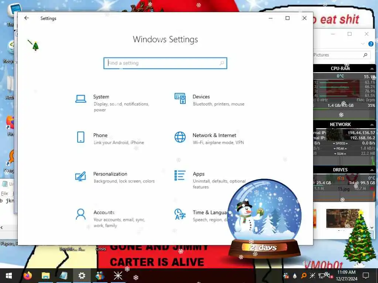Click the Pictures search box in Explorer window

click(342, 55)
